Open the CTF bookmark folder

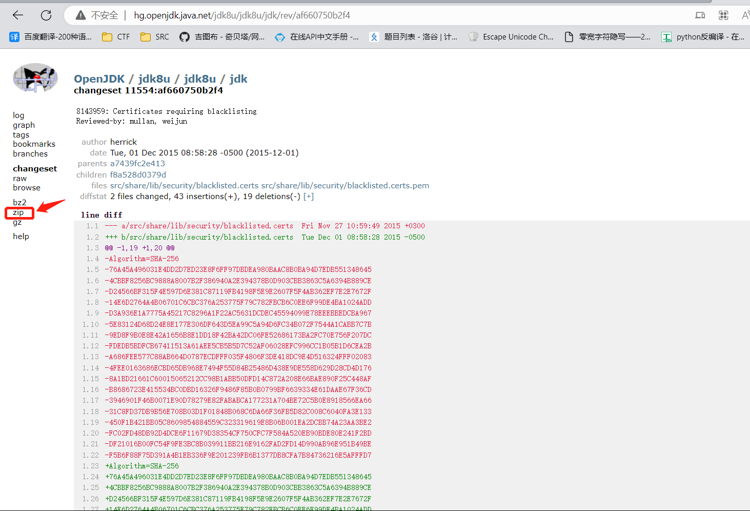116,37
